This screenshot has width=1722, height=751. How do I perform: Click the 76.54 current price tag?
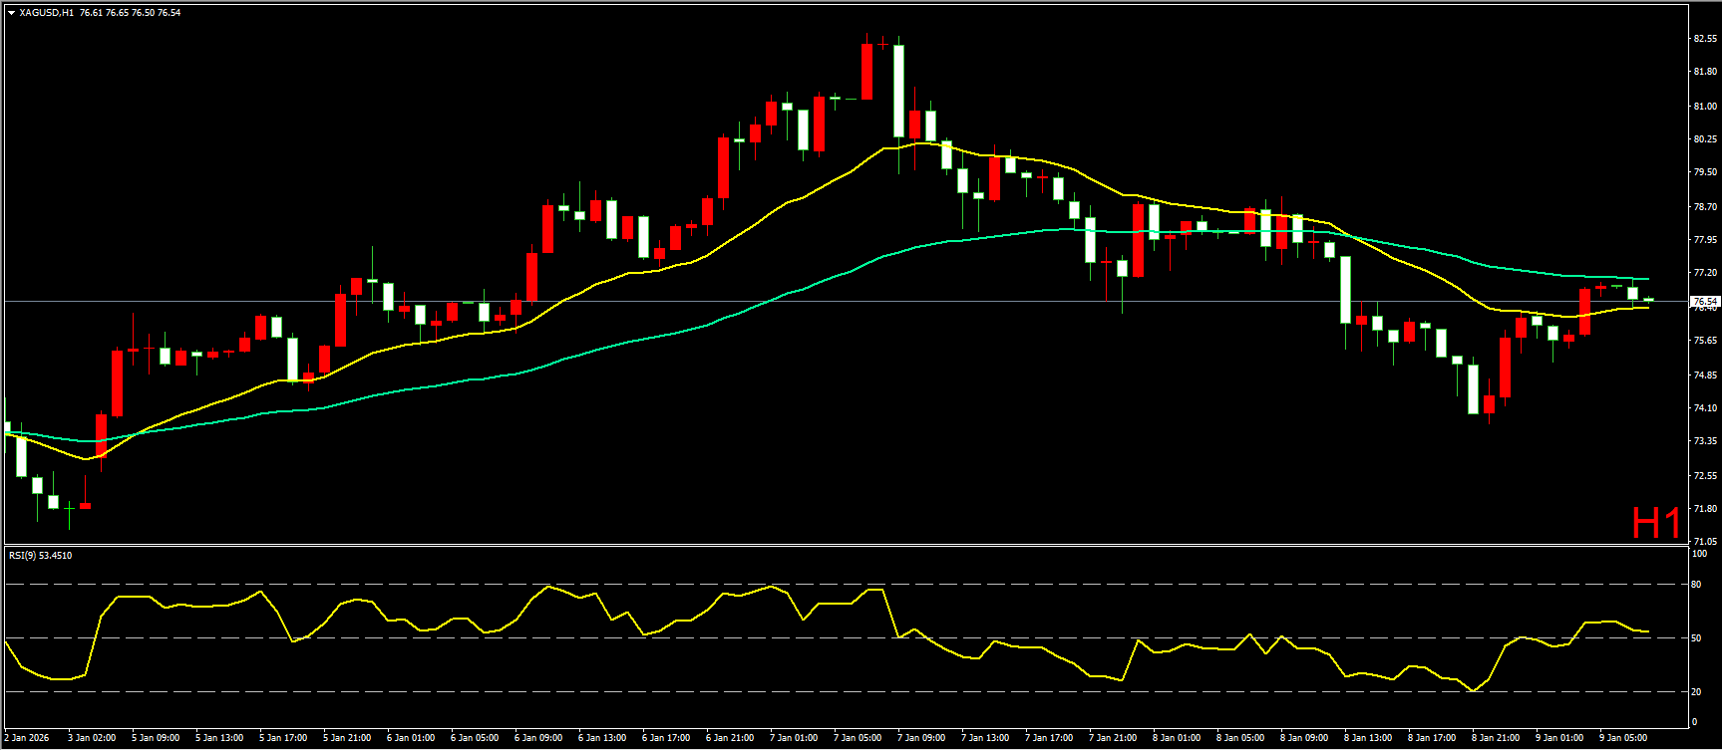click(x=1704, y=301)
